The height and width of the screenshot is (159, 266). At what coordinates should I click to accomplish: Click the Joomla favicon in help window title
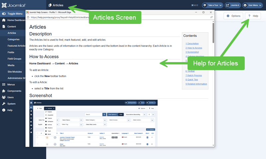point(27,12)
